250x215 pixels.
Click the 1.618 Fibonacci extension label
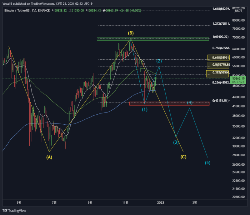click(221, 9)
